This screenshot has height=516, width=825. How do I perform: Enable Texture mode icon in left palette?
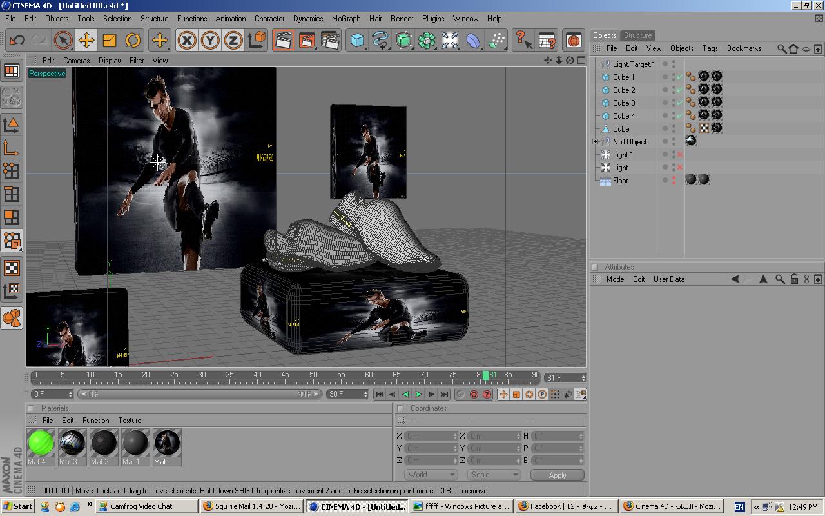(12, 267)
